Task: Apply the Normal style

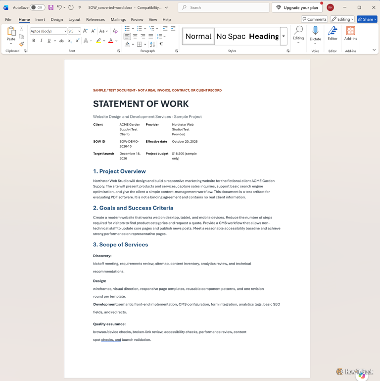Action: 198,36
